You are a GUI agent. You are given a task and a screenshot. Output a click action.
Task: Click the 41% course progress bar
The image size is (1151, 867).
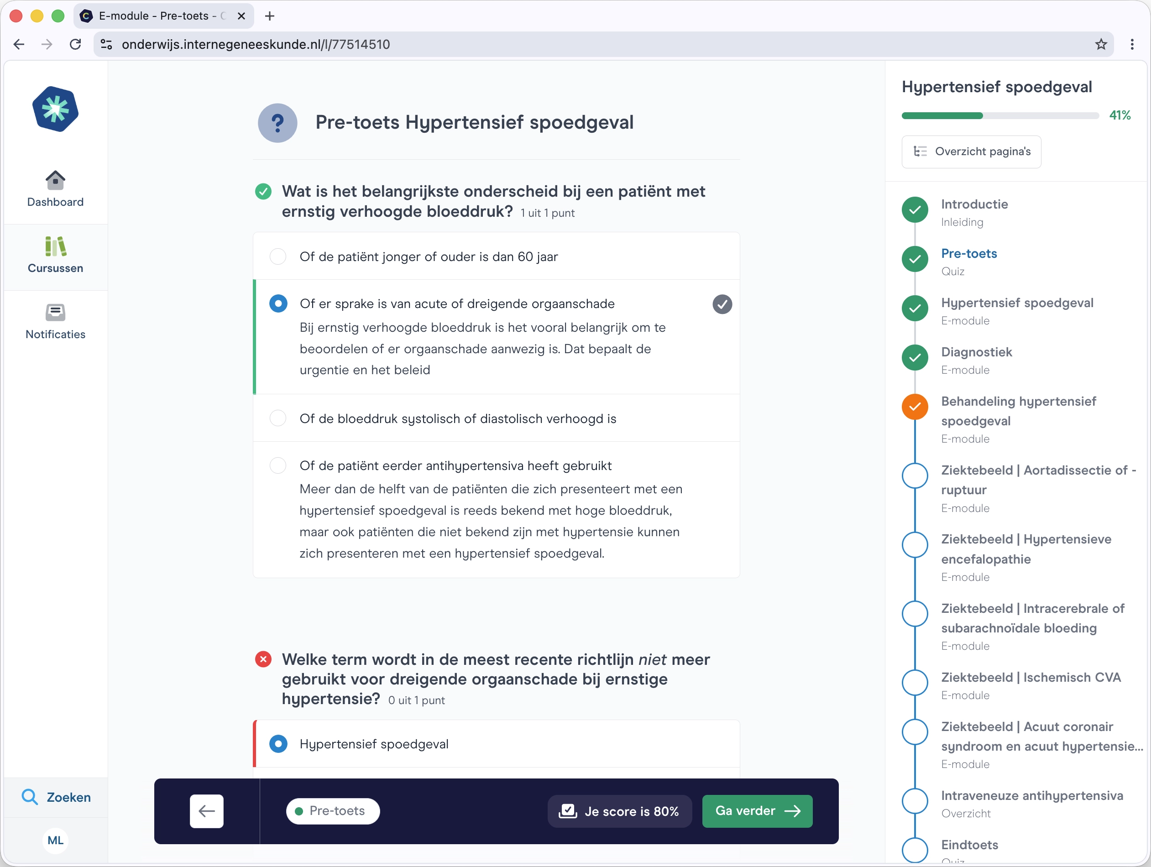point(1000,115)
